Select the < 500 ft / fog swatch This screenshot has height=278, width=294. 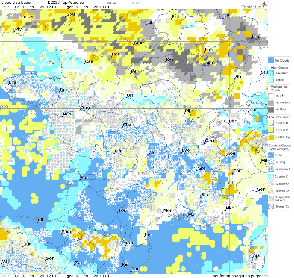[x=271, y=137]
